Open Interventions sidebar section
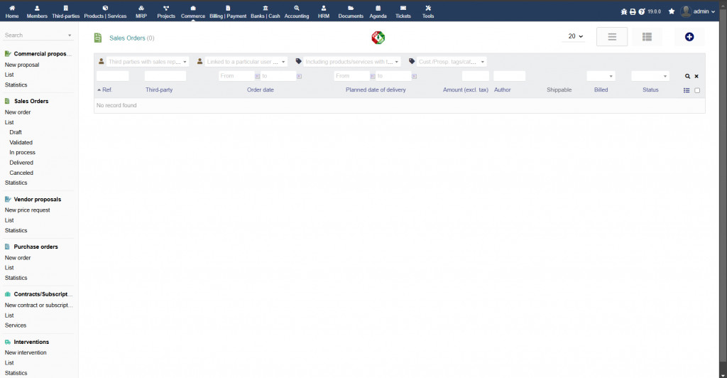The width and height of the screenshot is (727, 378). coord(31,342)
